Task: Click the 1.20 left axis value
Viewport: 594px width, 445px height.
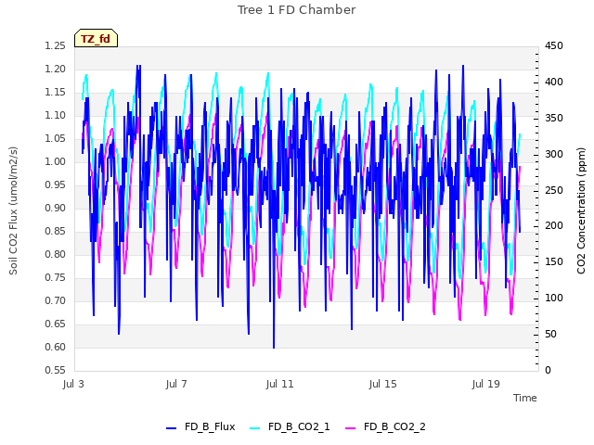Action: 56,69
